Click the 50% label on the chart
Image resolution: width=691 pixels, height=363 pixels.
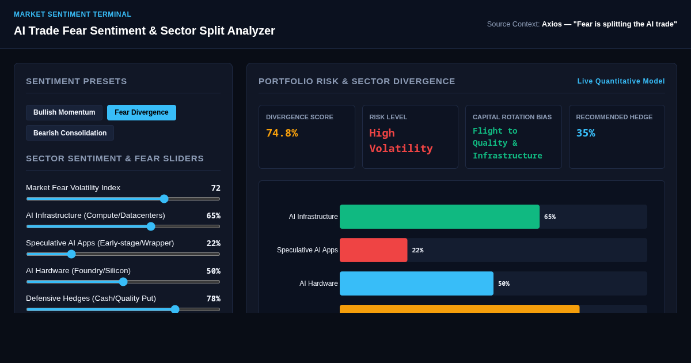[504, 283]
